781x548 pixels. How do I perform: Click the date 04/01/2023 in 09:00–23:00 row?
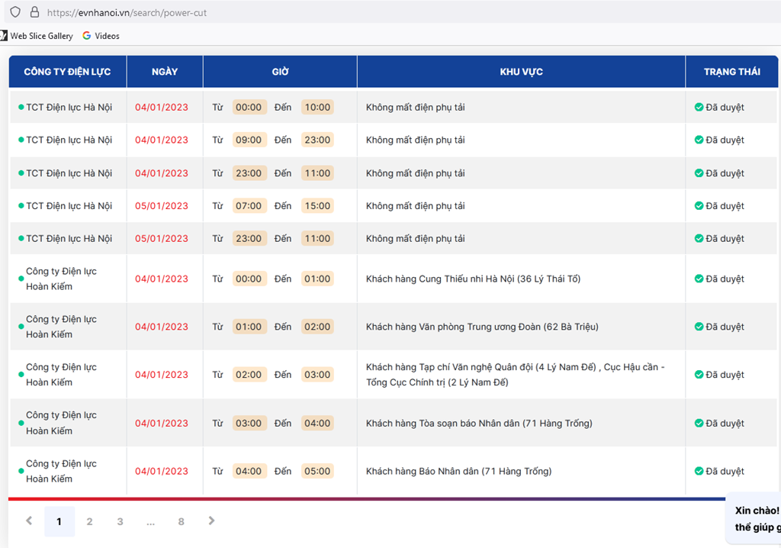162,140
